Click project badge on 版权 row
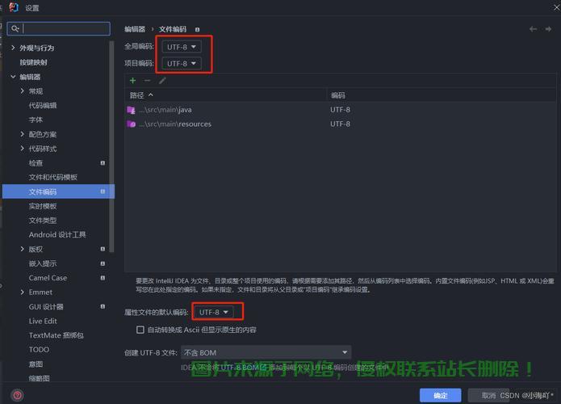This screenshot has height=404, width=561. [x=103, y=249]
